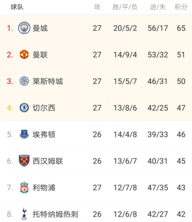This screenshot has width=192, height=222.
Task: Open the 曼联 team name
Action: tap(40, 55)
